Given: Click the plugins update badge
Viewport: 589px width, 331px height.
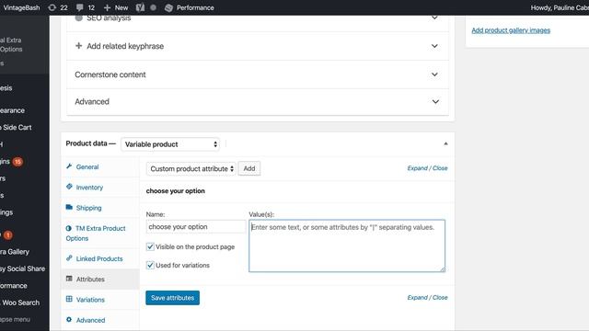Looking at the screenshot, I should [x=17, y=162].
